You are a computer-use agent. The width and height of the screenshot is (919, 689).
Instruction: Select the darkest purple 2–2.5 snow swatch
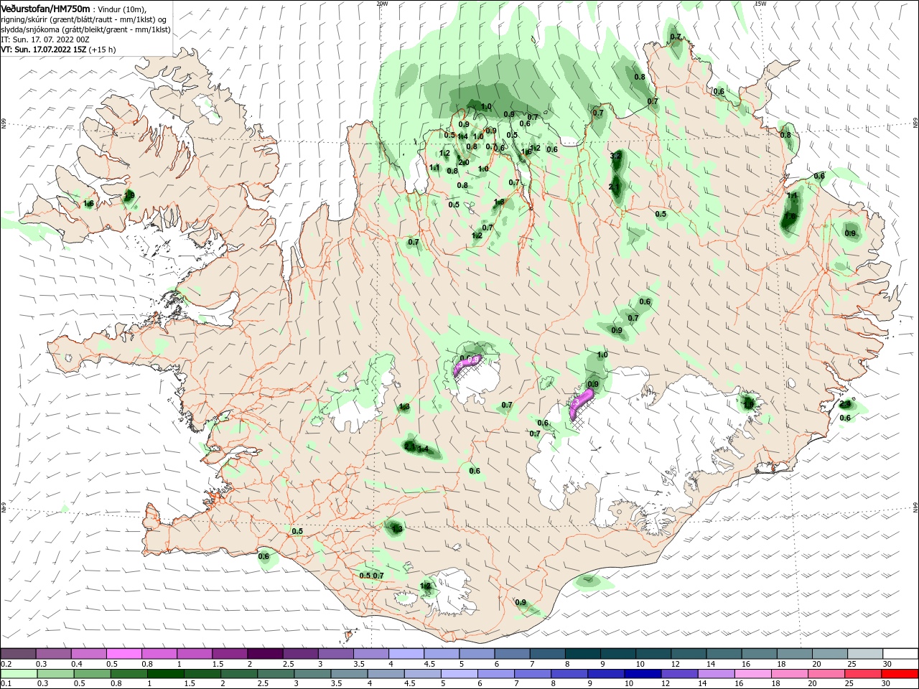tap(263, 654)
